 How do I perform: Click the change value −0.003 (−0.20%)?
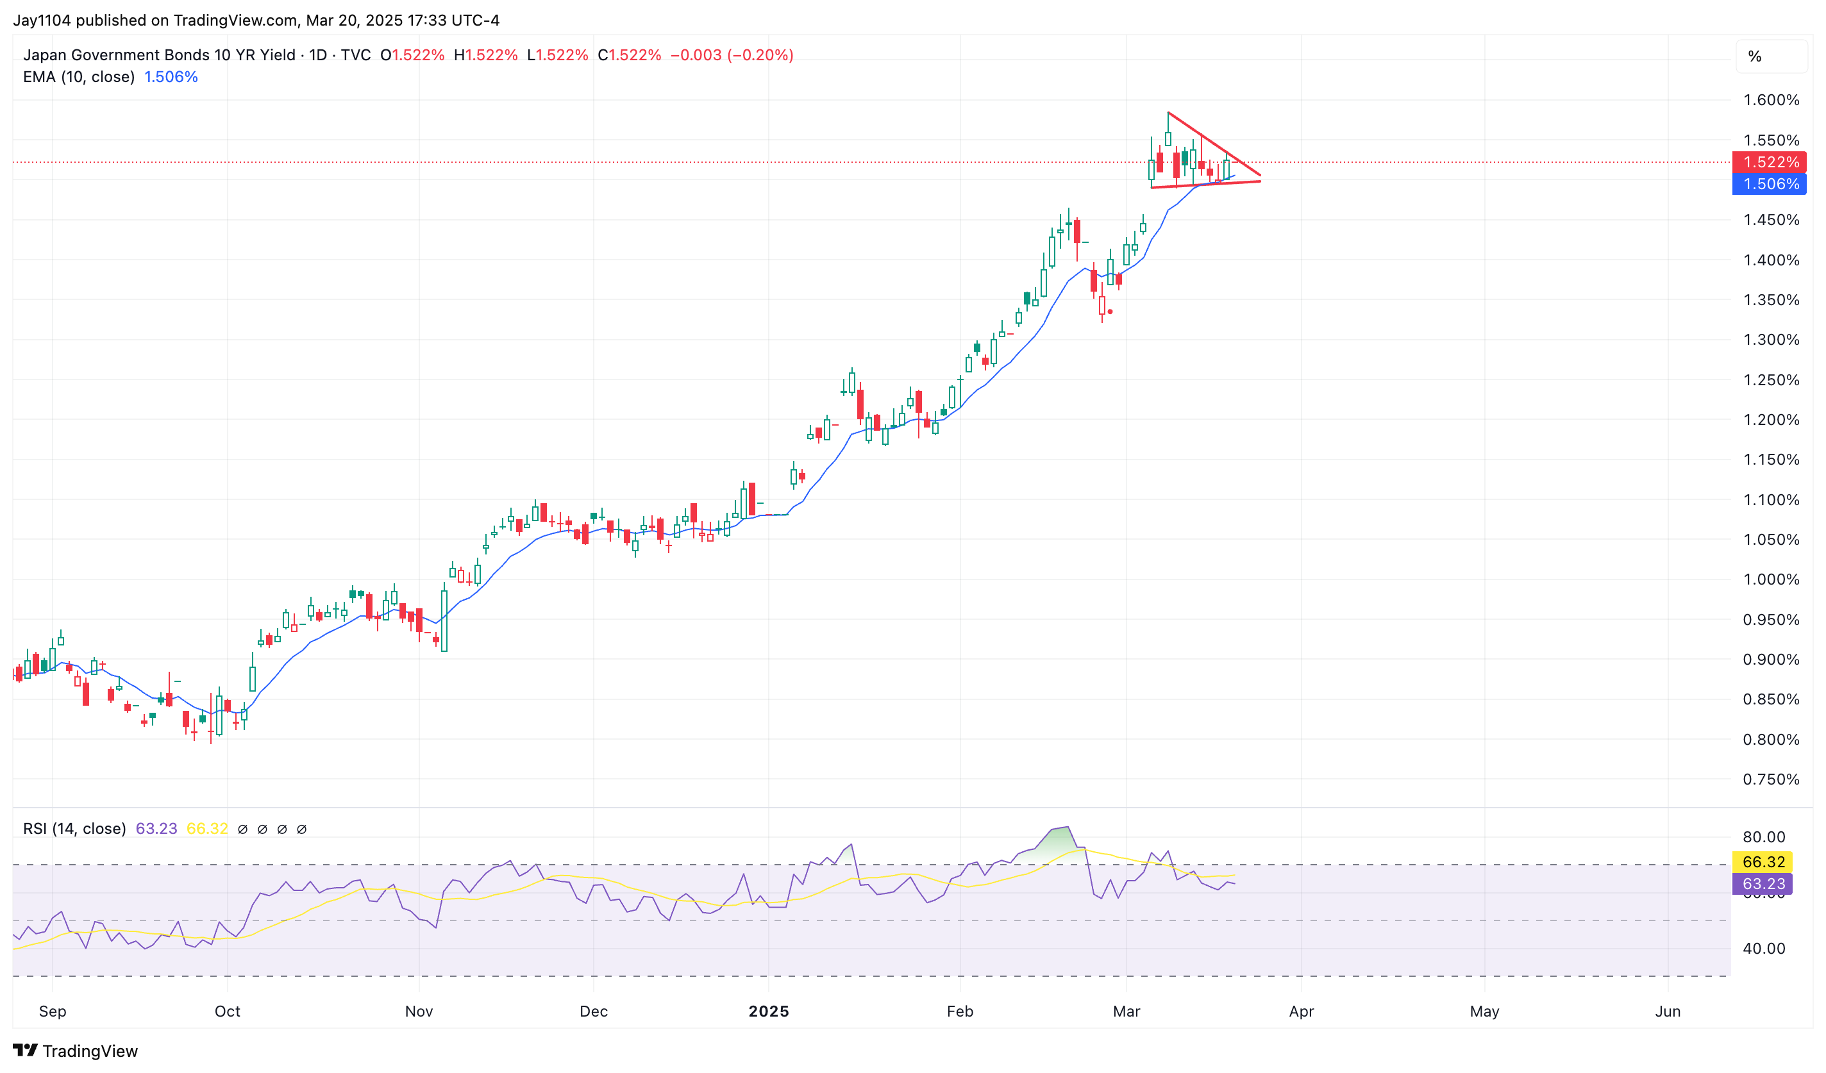coord(732,55)
